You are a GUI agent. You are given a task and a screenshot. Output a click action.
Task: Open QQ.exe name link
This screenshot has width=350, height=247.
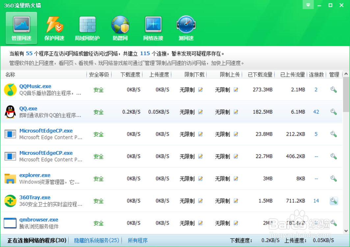[x=28, y=109]
